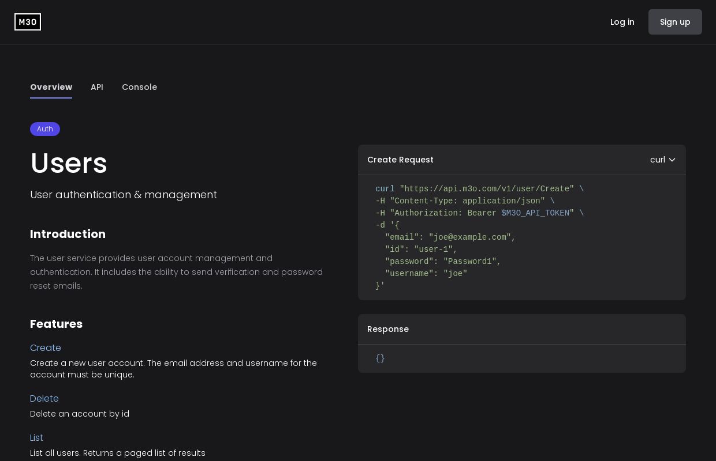This screenshot has height=461, width=716.
Task: Click the $M3O_API_TOKEN variable
Action: 535,213
